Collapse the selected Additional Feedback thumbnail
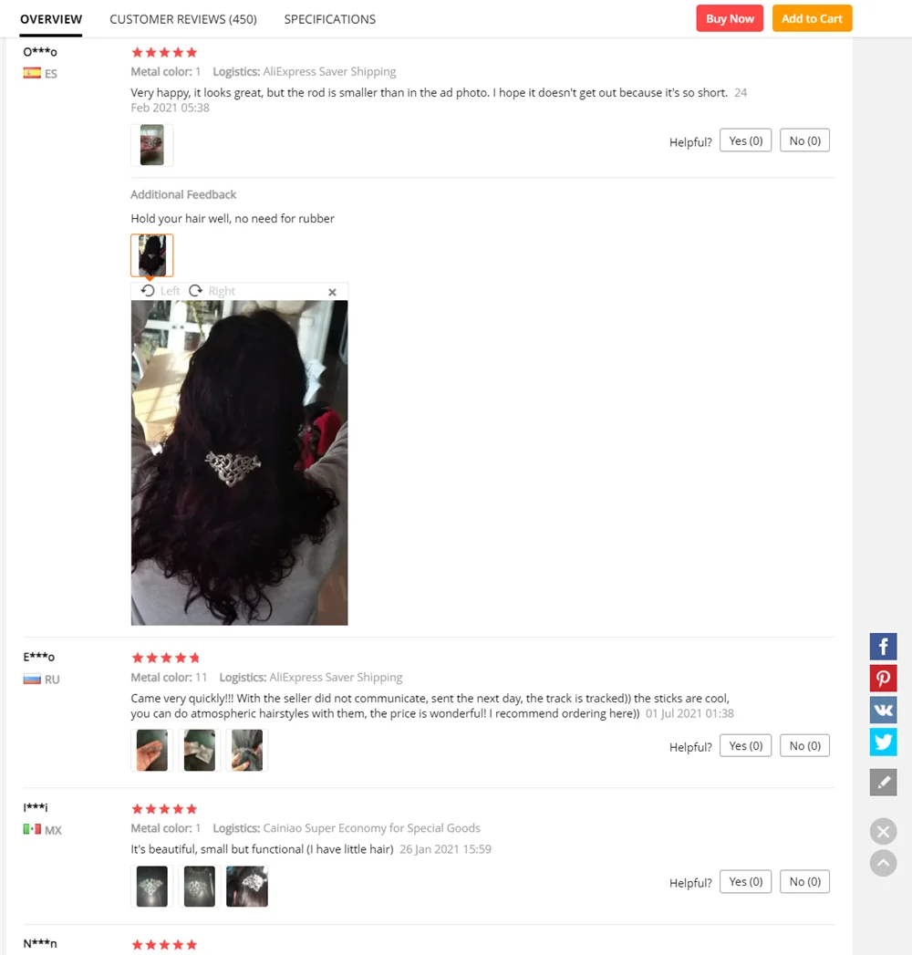Image resolution: width=912 pixels, height=955 pixels. coord(152,255)
